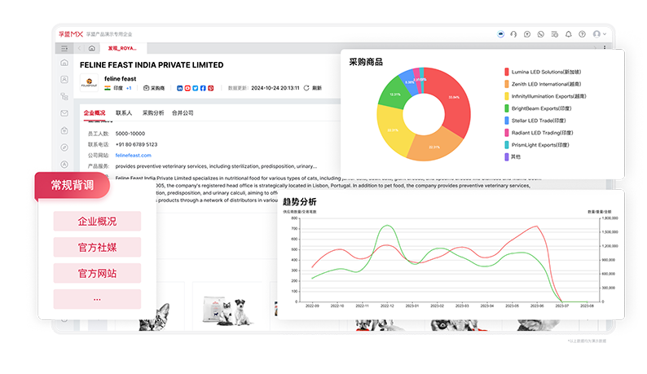Open notifications bell icon

tap(569, 34)
